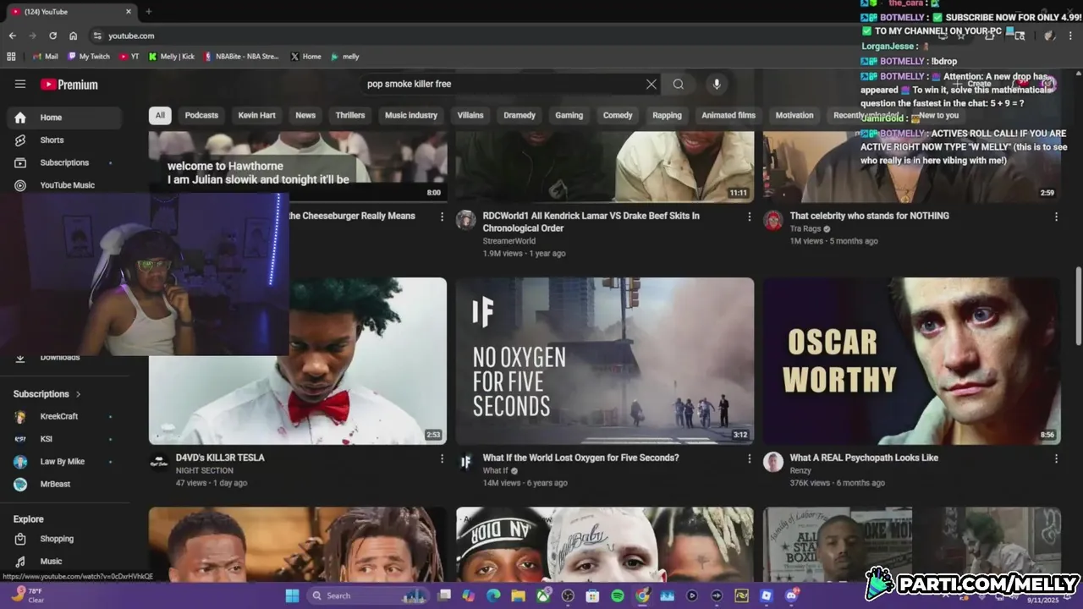1083x609 pixels.
Task: Open the YouTube hamburger guide menu
Action: pyautogui.click(x=20, y=84)
